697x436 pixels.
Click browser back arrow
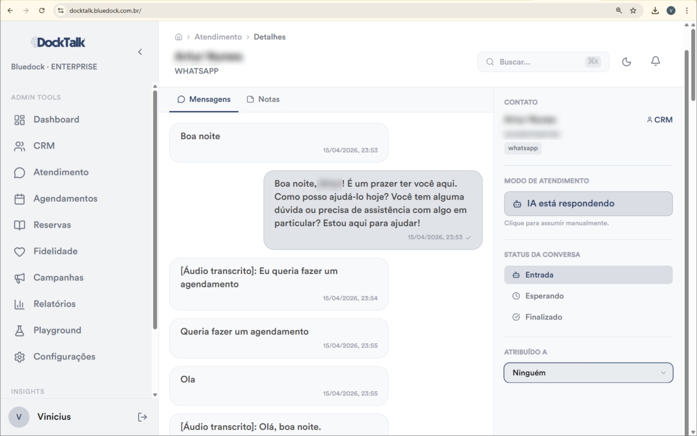(x=10, y=10)
